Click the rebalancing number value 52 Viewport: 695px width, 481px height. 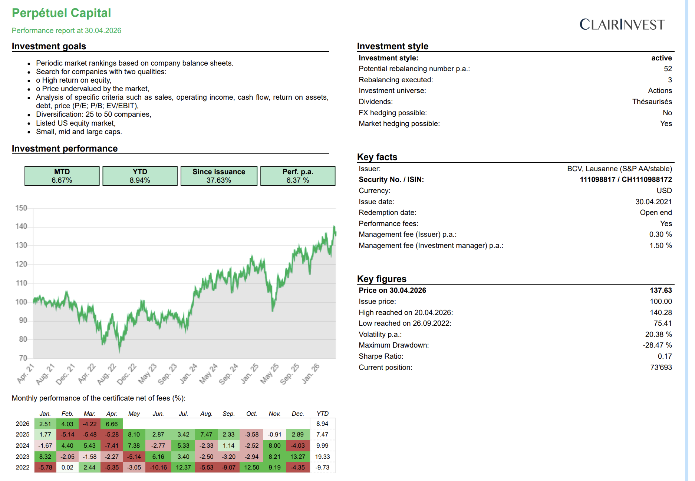[x=668, y=69]
